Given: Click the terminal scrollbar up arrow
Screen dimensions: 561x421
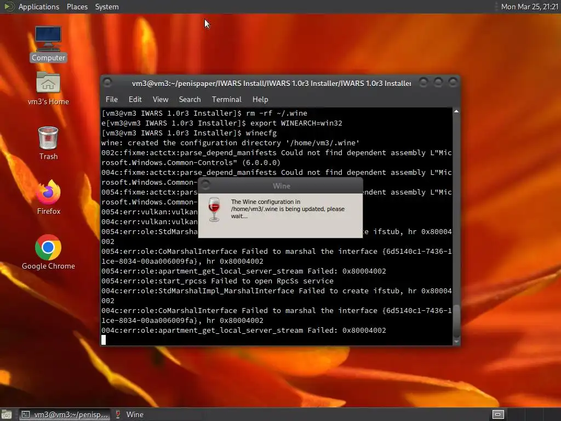Looking at the screenshot, I should tap(456, 112).
